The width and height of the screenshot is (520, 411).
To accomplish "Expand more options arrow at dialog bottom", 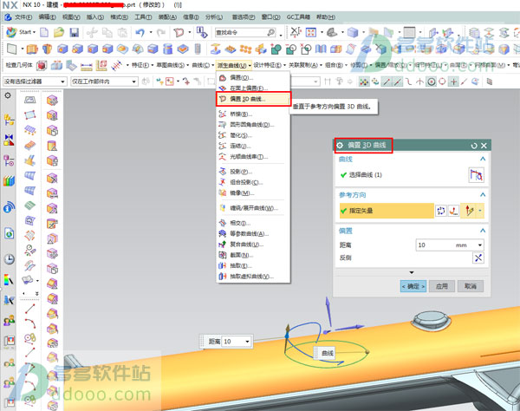I will point(411,273).
